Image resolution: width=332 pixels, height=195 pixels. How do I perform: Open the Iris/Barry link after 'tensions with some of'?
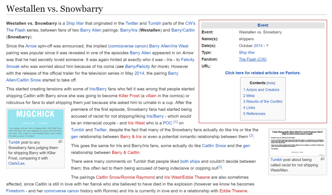(x=98, y=89)
